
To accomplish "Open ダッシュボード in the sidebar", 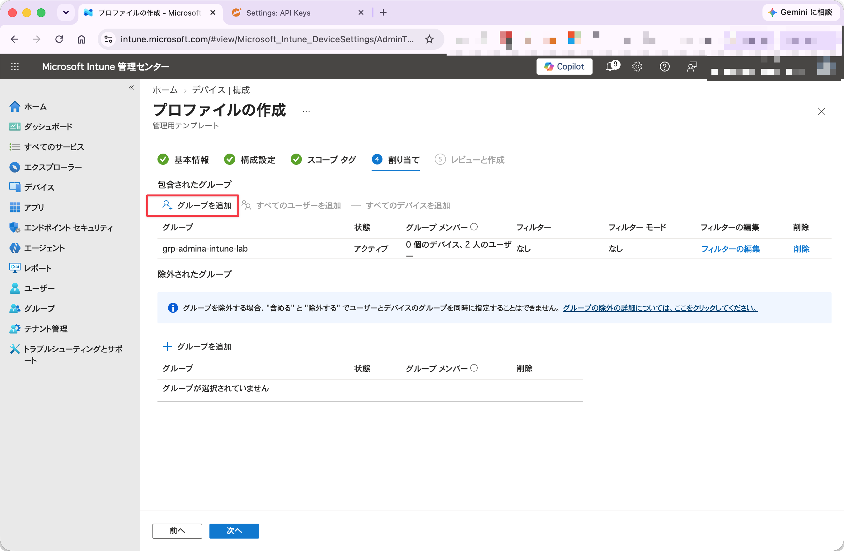I will [41, 127].
